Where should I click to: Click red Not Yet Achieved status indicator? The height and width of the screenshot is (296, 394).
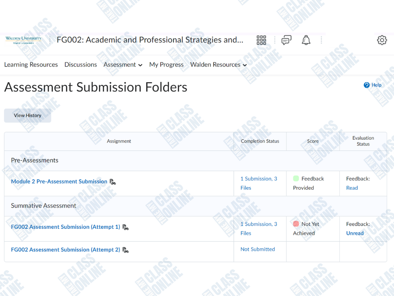(296, 224)
